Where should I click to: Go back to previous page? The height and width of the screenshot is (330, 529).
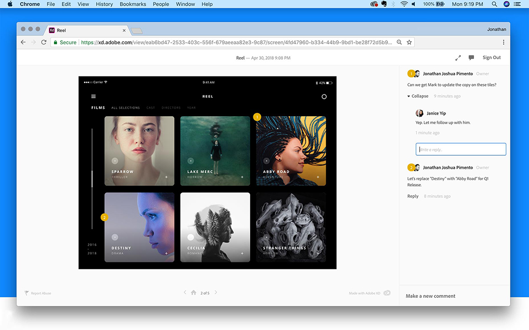pos(23,42)
